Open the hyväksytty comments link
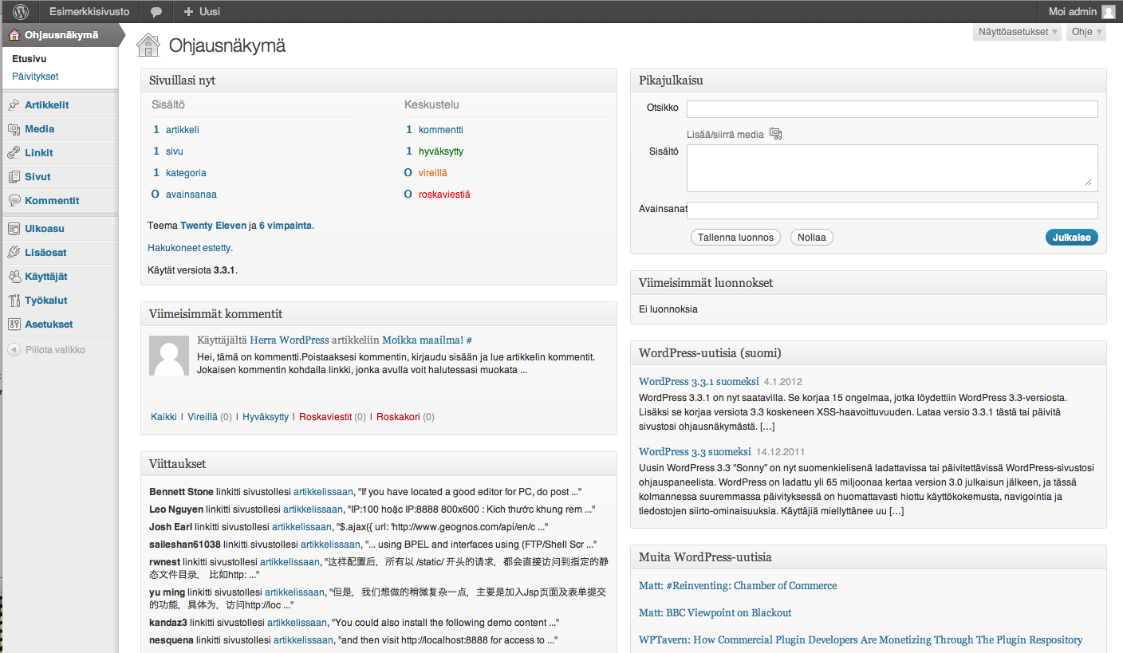The width and height of the screenshot is (1123, 653). pos(441,151)
